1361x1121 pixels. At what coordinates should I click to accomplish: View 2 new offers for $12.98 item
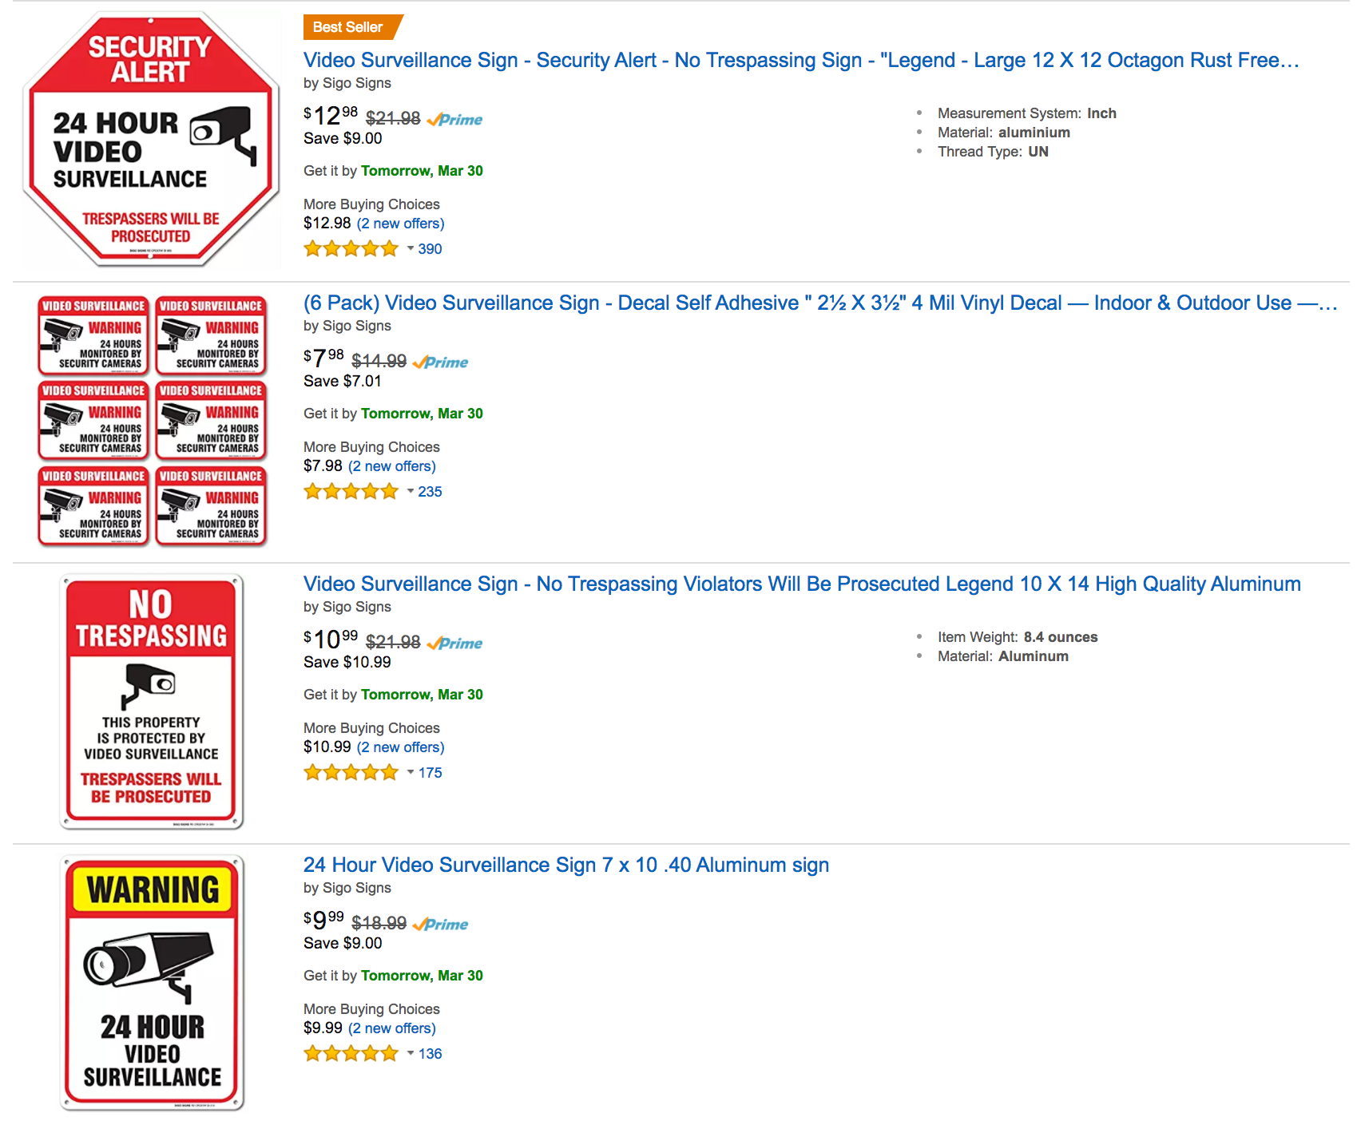pos(400,224)
